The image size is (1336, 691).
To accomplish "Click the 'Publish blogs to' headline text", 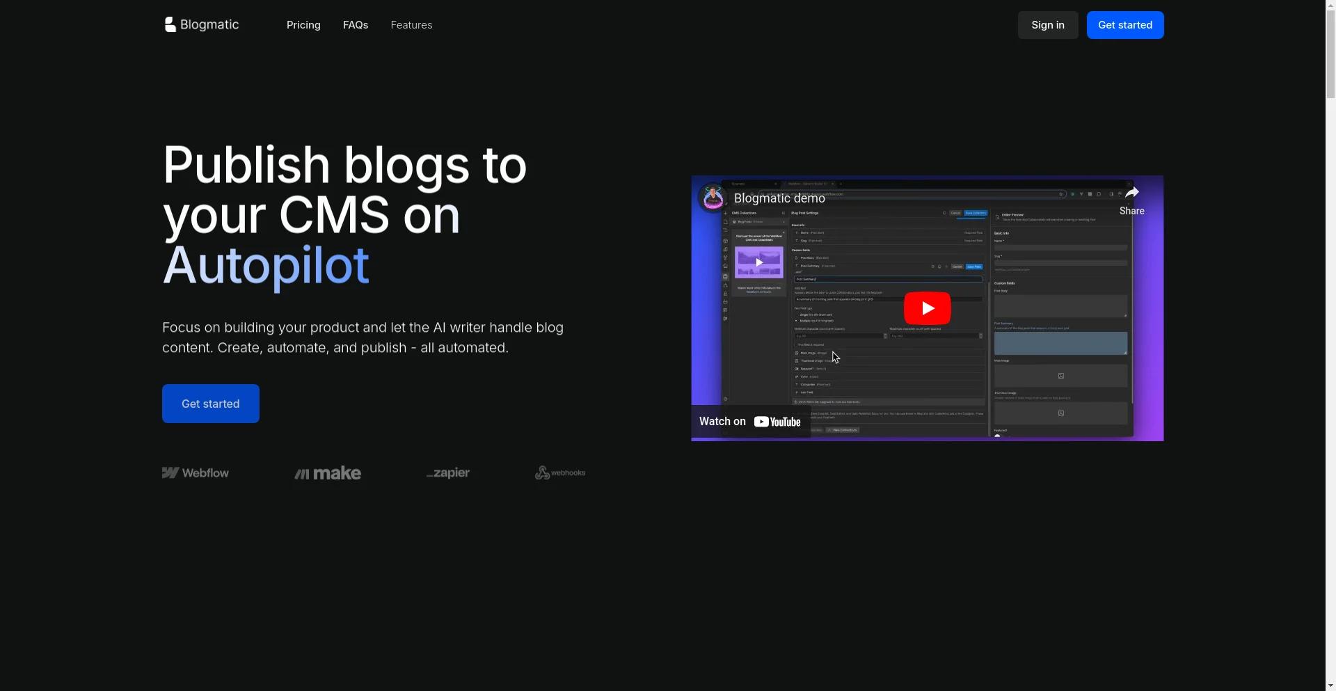I will pos(344,165).
